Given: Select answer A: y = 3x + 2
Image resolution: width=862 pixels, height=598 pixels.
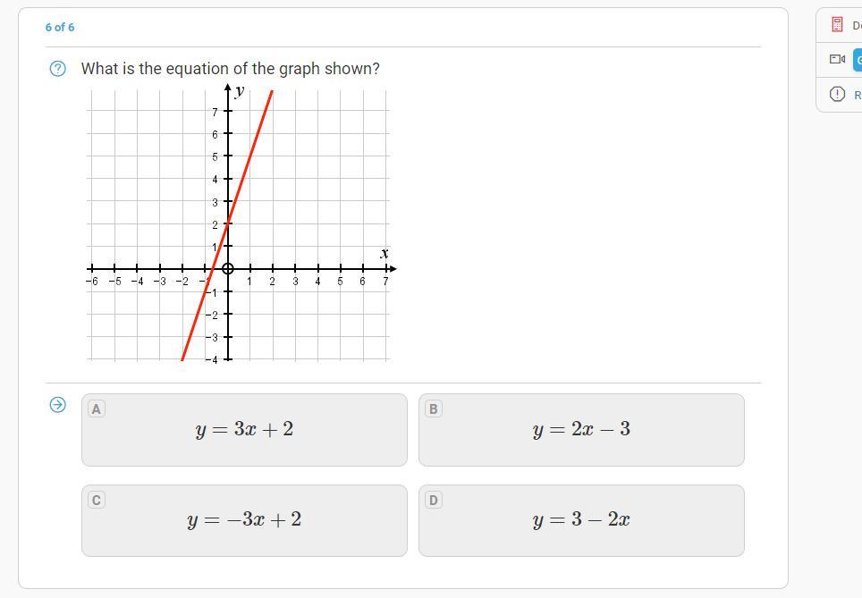Looking at the screenshot, I should coord(245,430).
